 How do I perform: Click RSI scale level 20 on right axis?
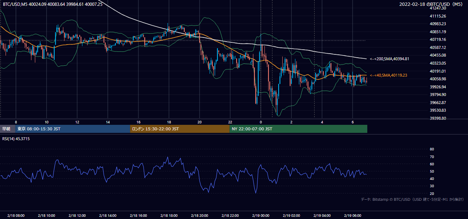pyautogui.click(x=432, y=193)
